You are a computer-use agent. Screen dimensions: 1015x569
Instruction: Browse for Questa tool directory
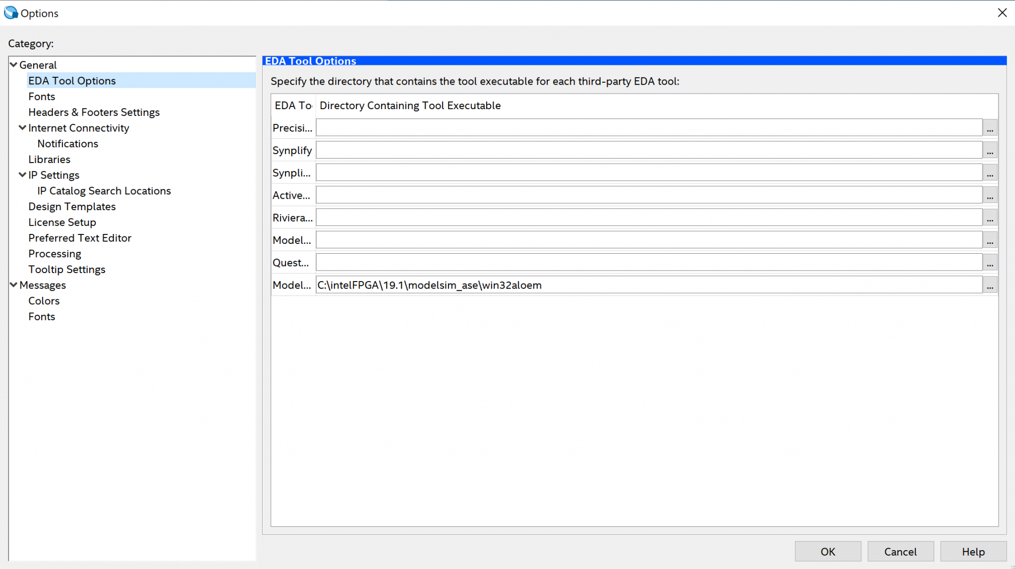tap(990, 263)
